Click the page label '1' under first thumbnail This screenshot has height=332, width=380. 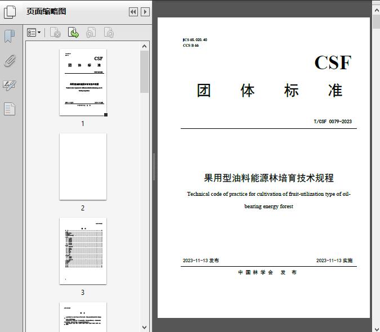83,124
